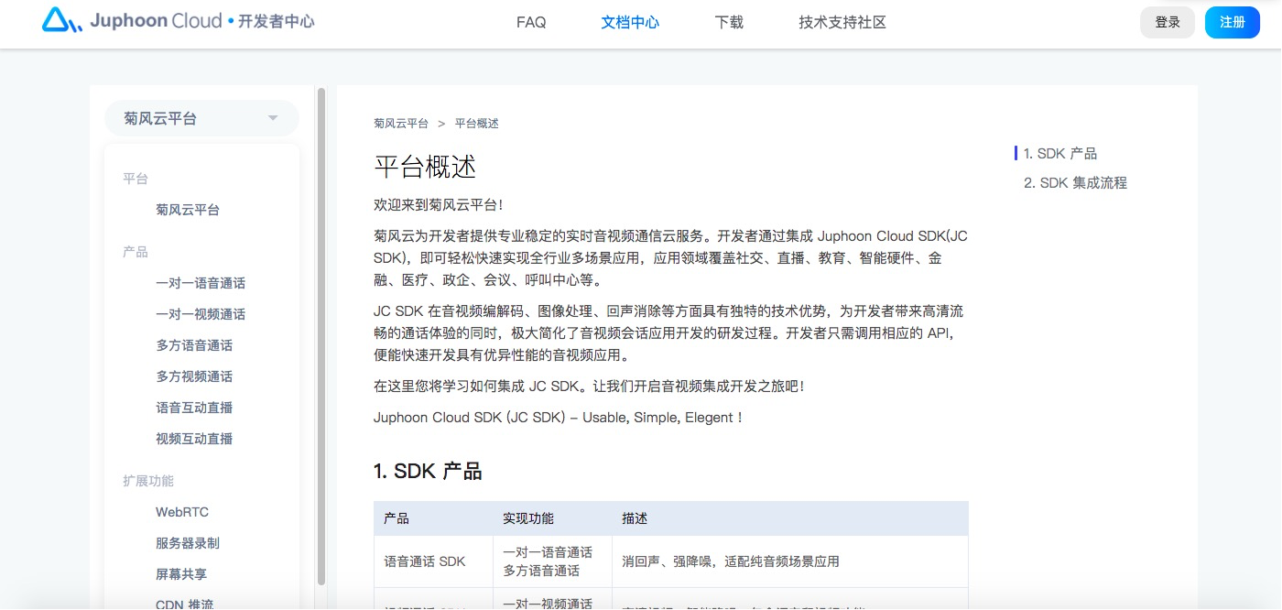Click the 平台概述 page heading
This screenshot has width=1282, height=610.
pos(425,167)
